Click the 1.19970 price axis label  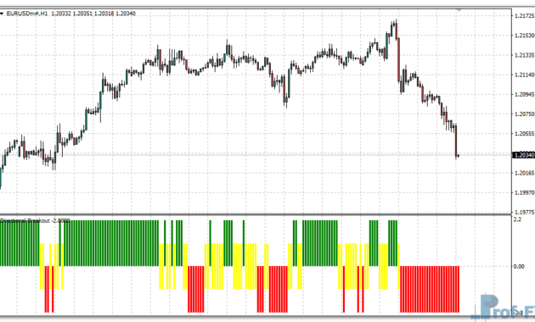(525, 192)
